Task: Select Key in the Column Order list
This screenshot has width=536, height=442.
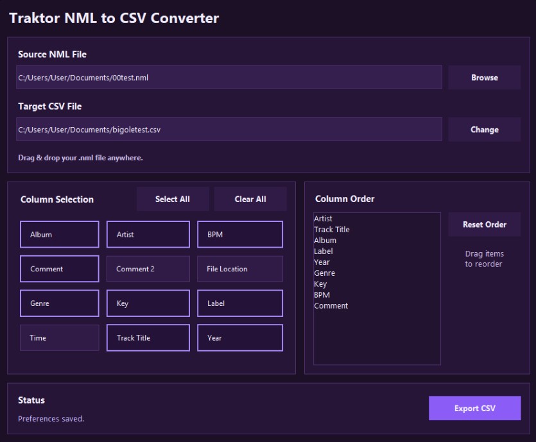Action: click(x=377, y=284)
